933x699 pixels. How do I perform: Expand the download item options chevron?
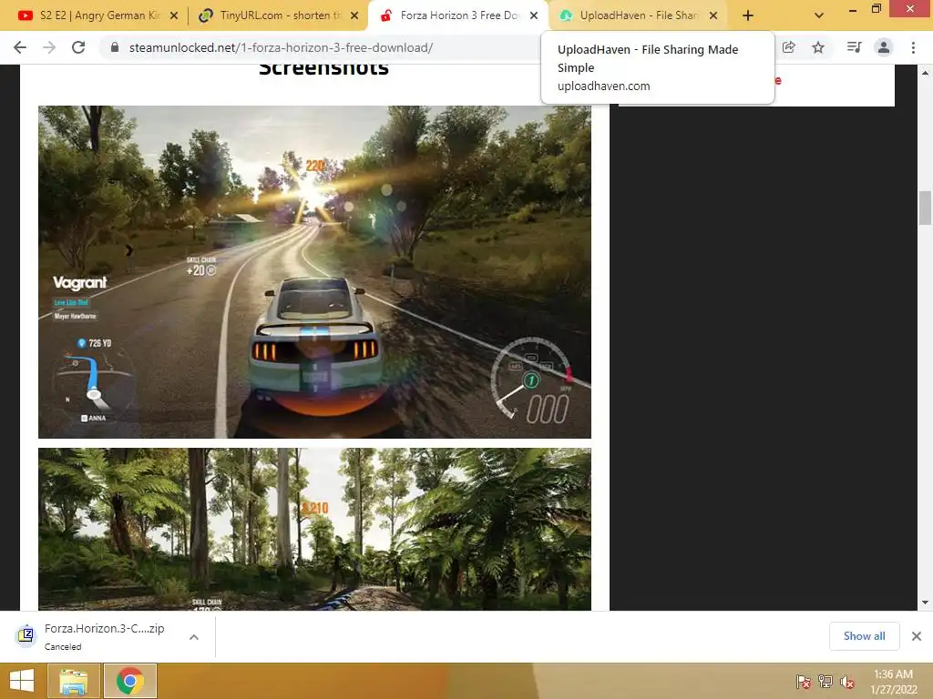pyautogui.click(x=194, y=637)
